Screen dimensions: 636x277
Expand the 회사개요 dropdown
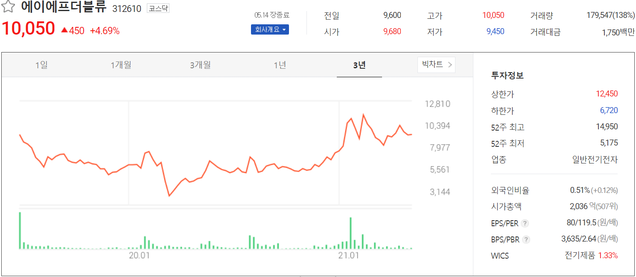click(270, 29)
